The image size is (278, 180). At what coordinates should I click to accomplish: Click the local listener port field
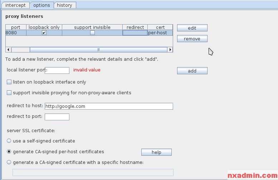pyautogui.click(x=57, y=70)
